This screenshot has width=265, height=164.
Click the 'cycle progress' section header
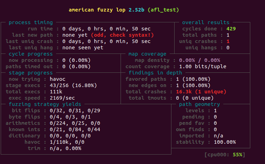pyautogui.click(x=30, y=54)
